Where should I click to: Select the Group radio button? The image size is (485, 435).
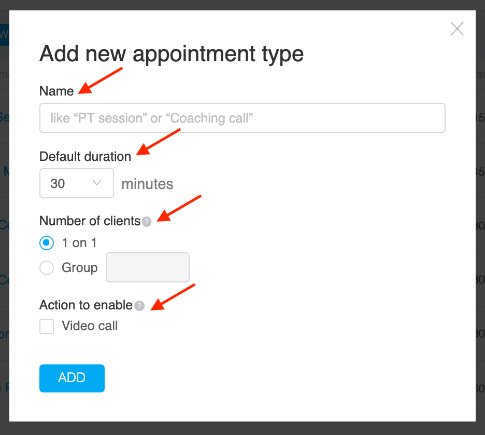47,267
